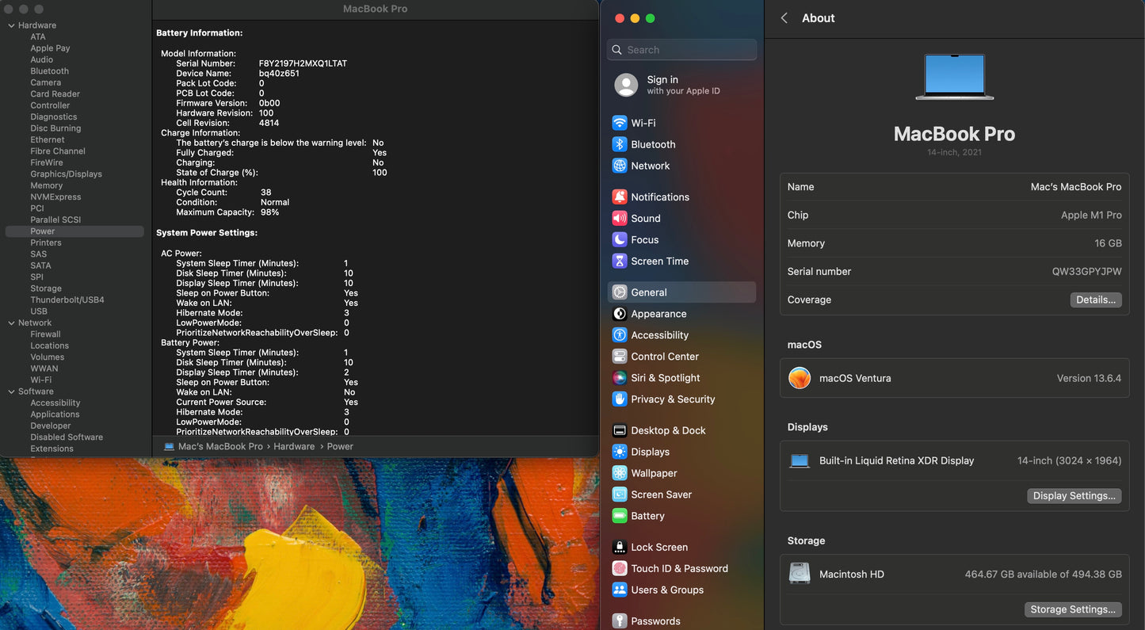Screen dimensions: 1145x630
Task: Open Notifications via its bell icon
Action: 620,197
